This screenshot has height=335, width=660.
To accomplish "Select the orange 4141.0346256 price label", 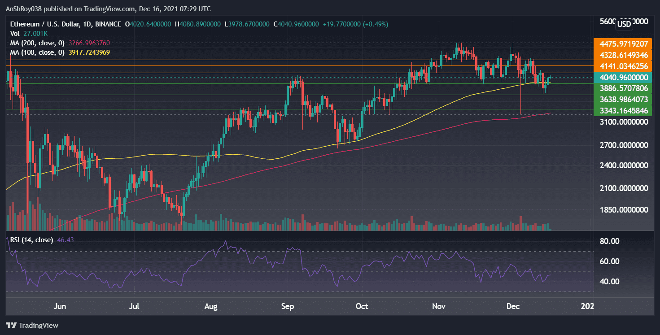I will [x=624, y=66].
